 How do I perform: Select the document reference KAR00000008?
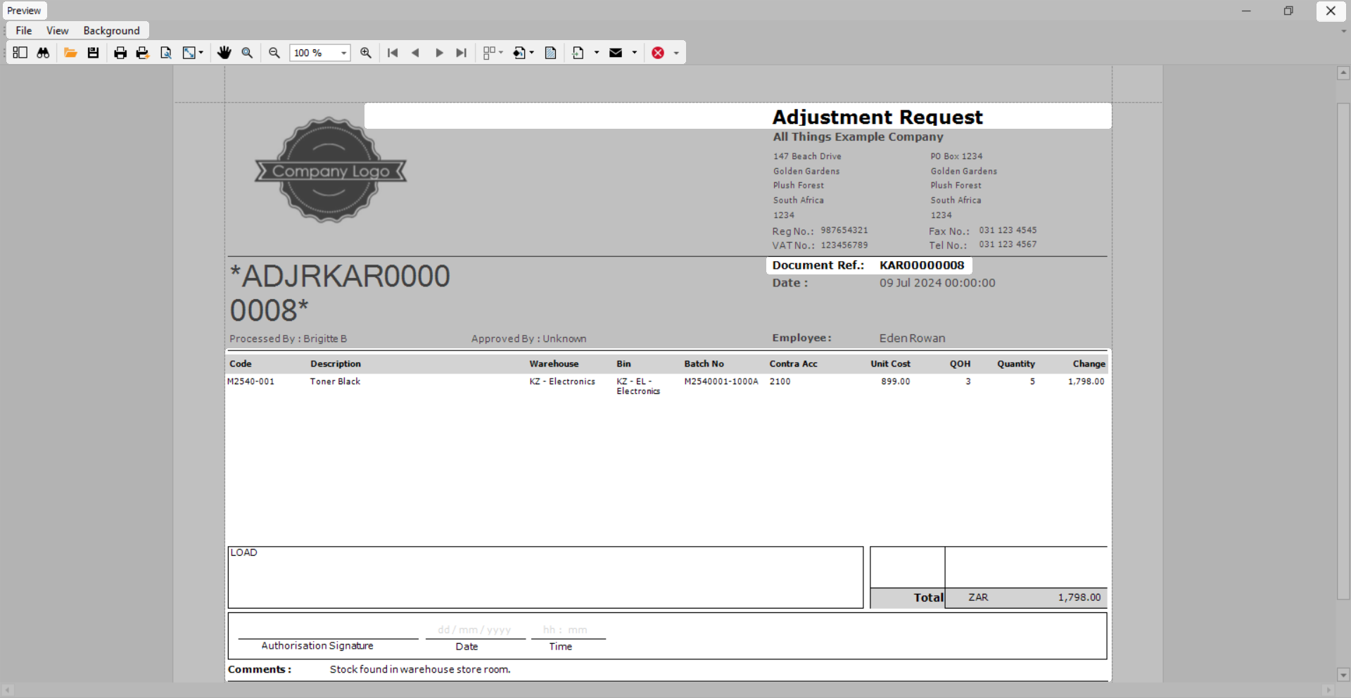pos(922,265)
